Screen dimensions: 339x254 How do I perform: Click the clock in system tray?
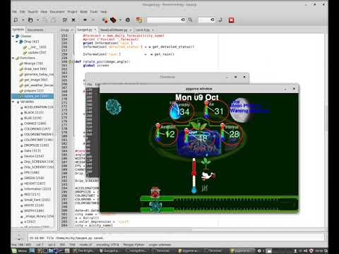(x=319, y=250)
